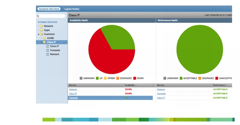Expand the Apps folder arrow
Screen dimensions: 240x125
pyautogui.click(x=38, y=30)
